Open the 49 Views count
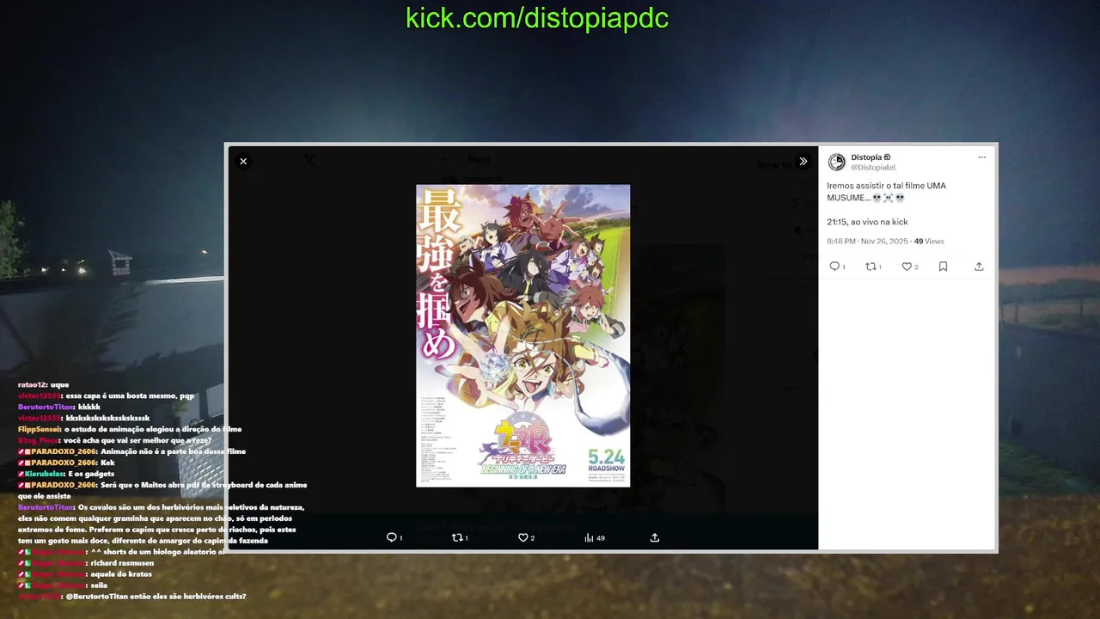 click(x=929, y=242)
